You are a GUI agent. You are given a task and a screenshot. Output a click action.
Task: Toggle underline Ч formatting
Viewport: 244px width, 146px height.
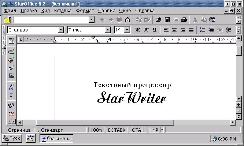pyautogui.click(x=155, y=30)
